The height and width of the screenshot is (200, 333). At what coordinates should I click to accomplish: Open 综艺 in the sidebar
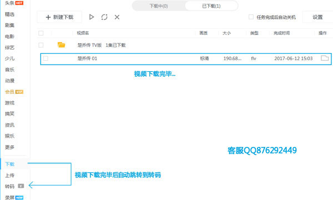pyautogui.click(x=9, y=48)
